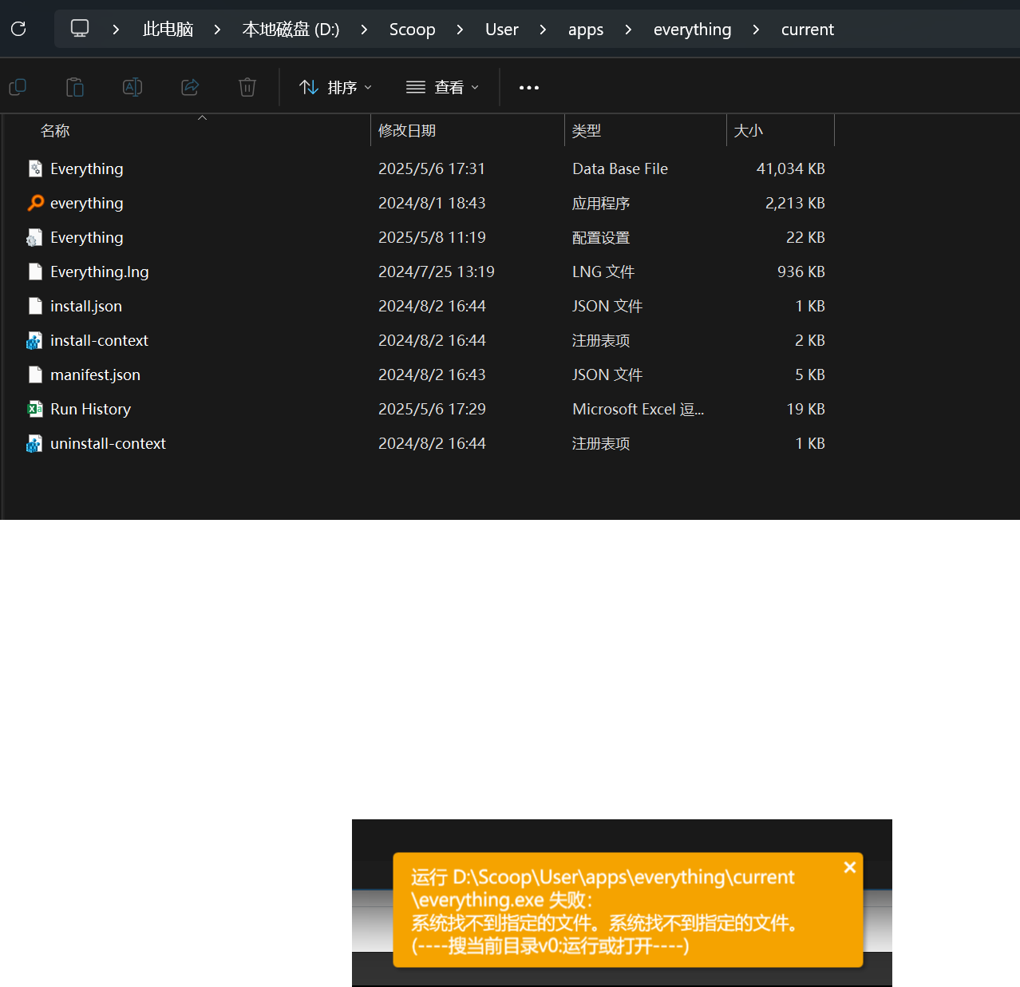Sort by 大小 column header

tap(749, 131)
